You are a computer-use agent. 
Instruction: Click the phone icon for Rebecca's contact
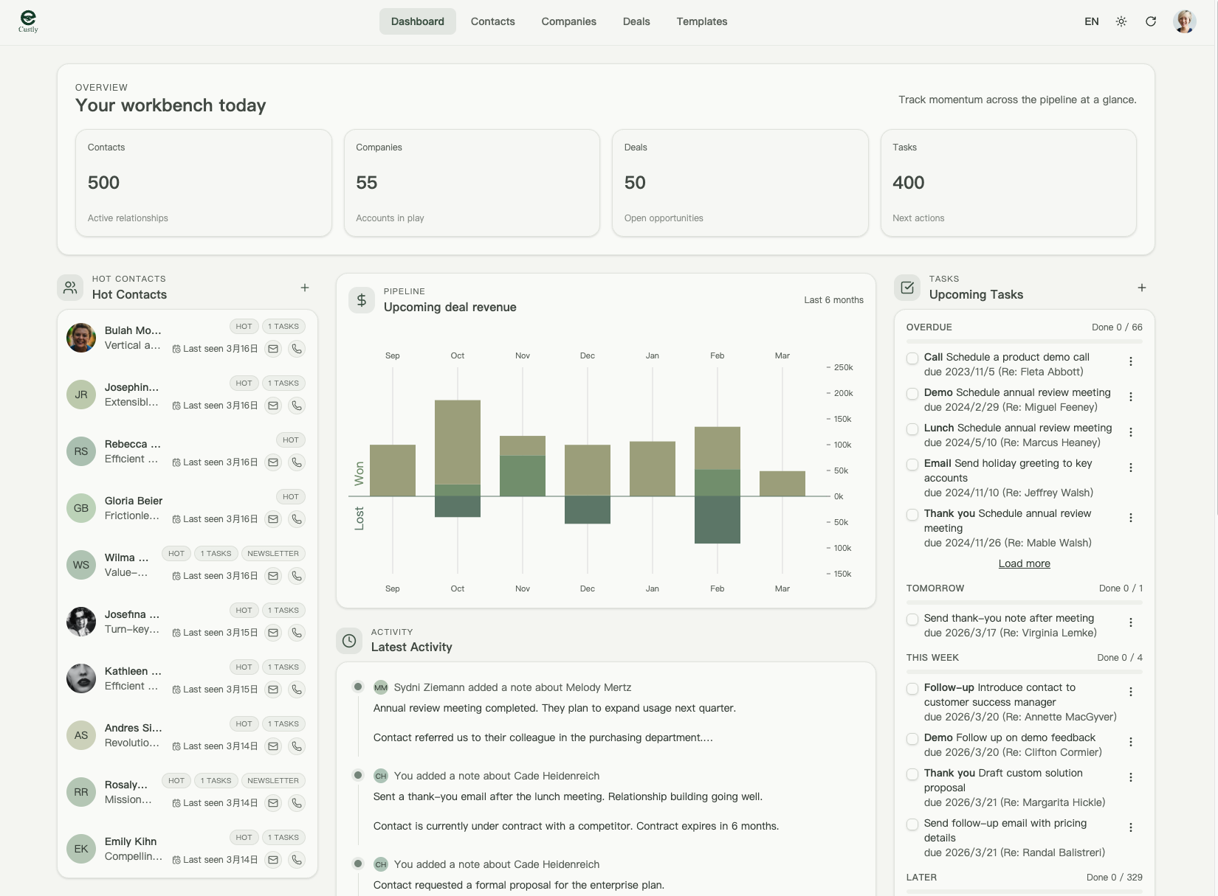(x=297, y=462)
